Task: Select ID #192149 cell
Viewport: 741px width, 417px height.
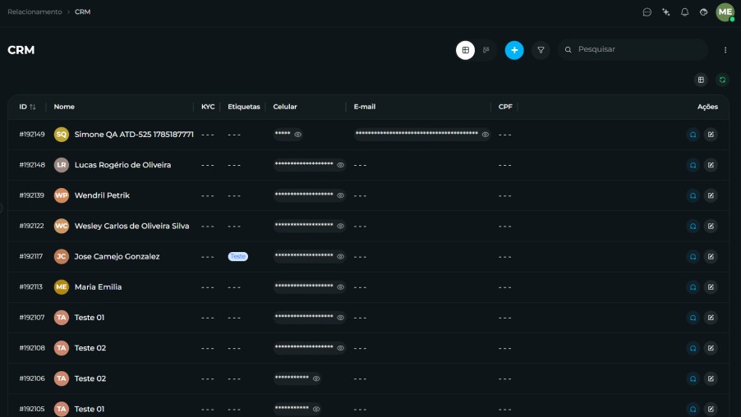Action: pyautogui.click(x=32, y=135)
